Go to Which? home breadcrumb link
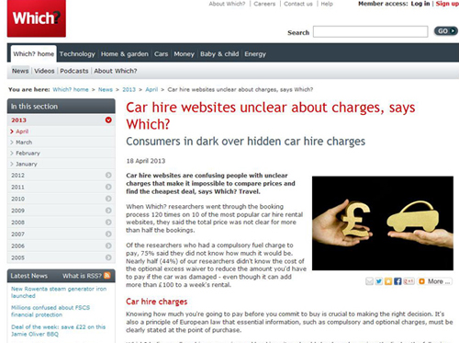459x343 pixels. click(71, 89)
